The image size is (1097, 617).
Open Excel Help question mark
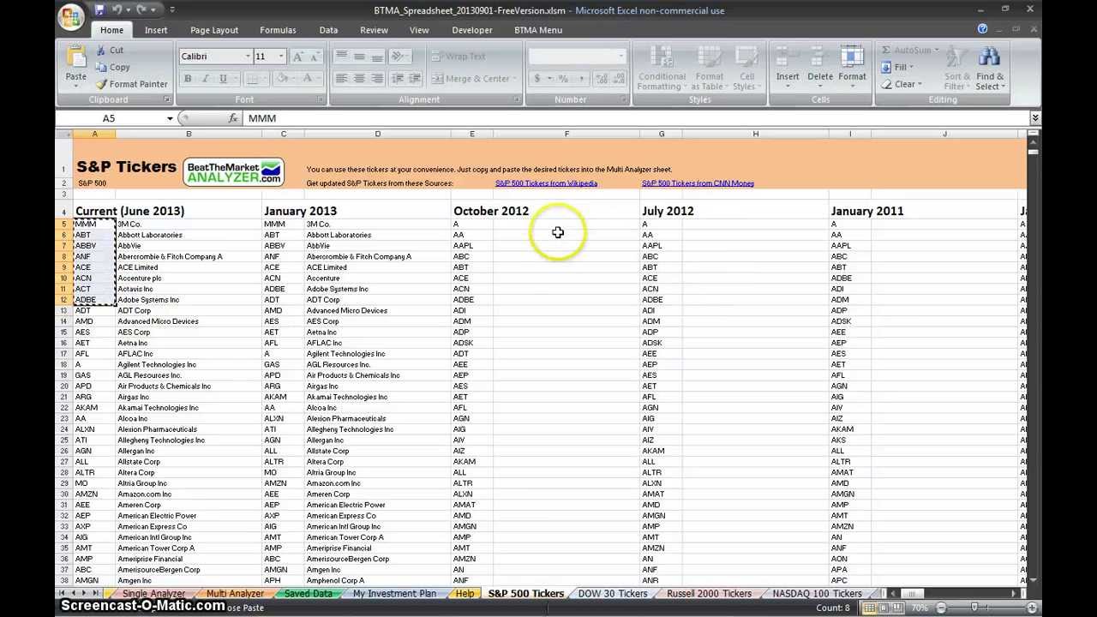coord(982,30)
